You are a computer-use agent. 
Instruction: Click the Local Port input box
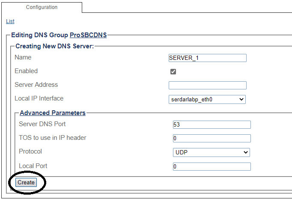coord(212,166)
